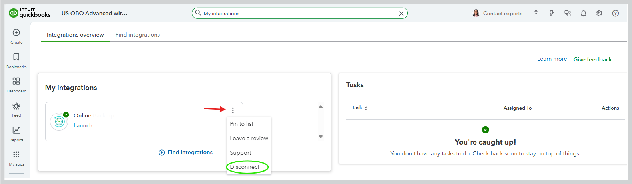Toggle the three-dot integration options menu

(x=233, y=110)
